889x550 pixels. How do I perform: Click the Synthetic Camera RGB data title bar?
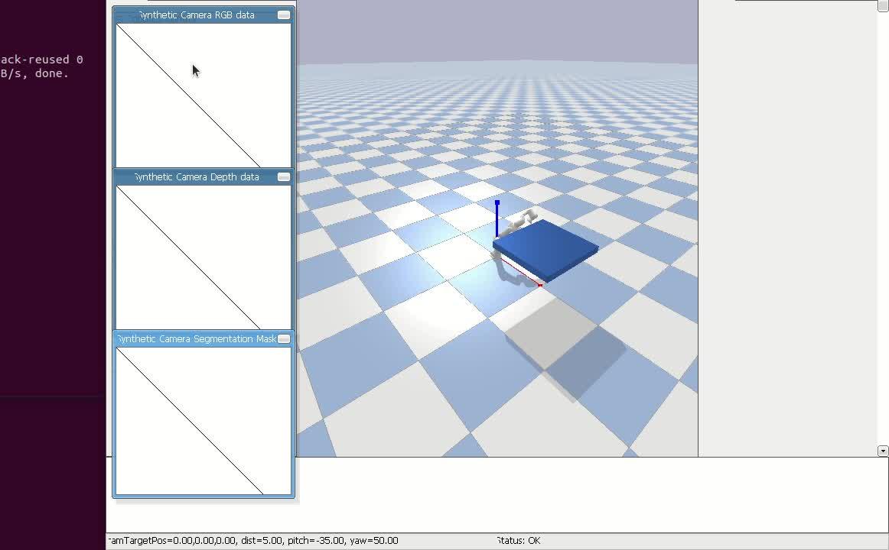pos(195,15)
